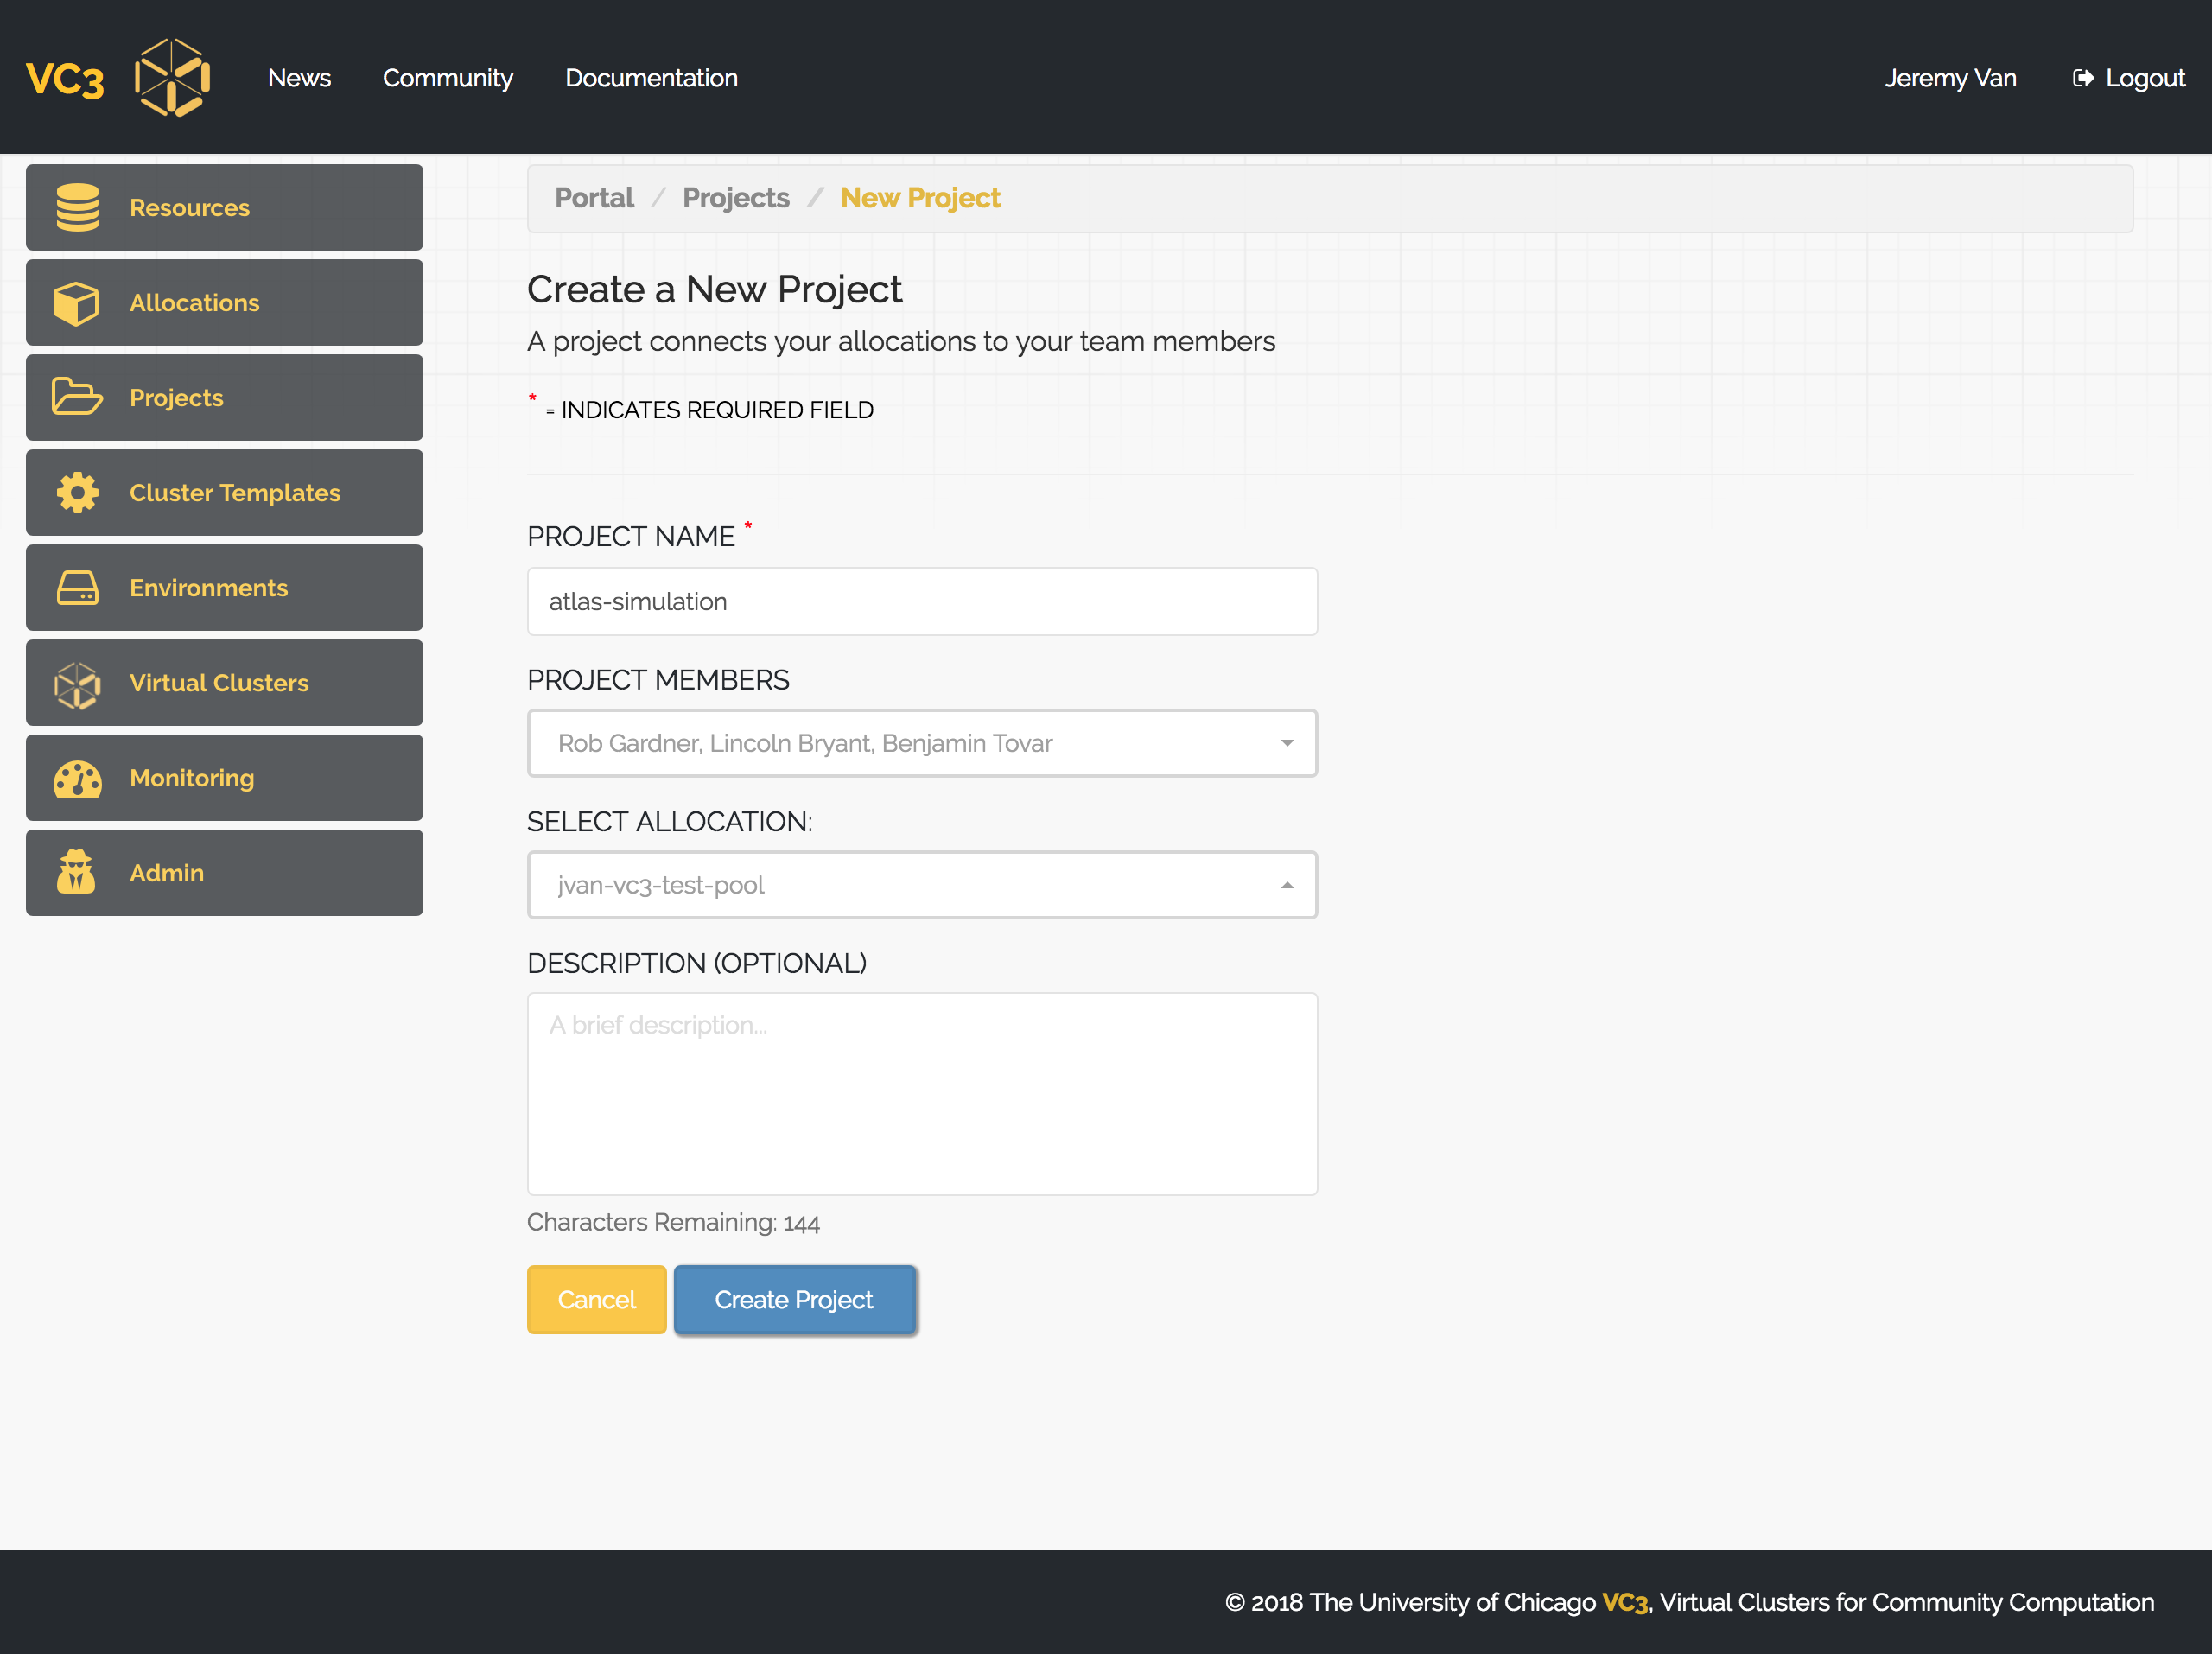This screenshot has height=1654, width=2212.
Task: Open the Documentation menu item
Action: click(652, 76)
